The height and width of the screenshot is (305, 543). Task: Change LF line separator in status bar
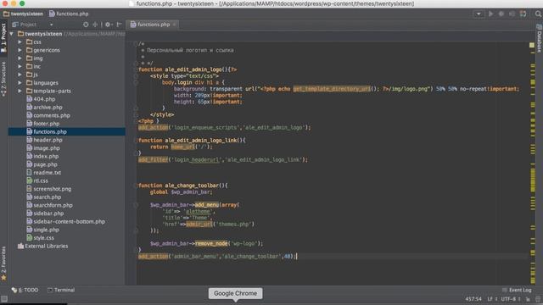point(492,299)
